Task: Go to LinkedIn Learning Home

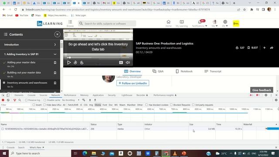Action: [168, 23]
